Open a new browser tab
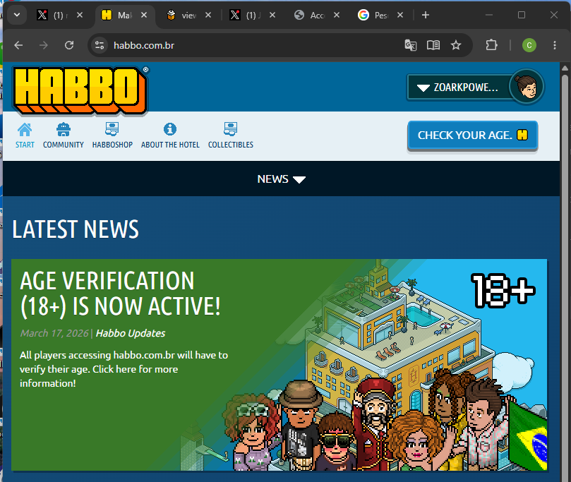This screenshot has width=571, height=482. click(x=426, y=15)
